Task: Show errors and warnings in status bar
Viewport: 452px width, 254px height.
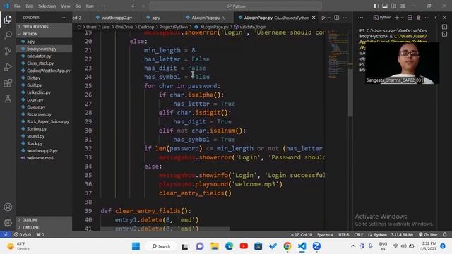Action: click(x=23, y=234)
